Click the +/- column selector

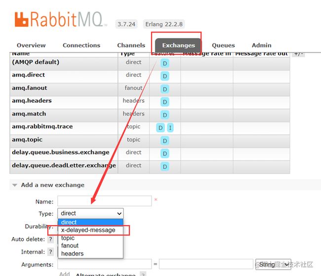click(x=298, y=54)
